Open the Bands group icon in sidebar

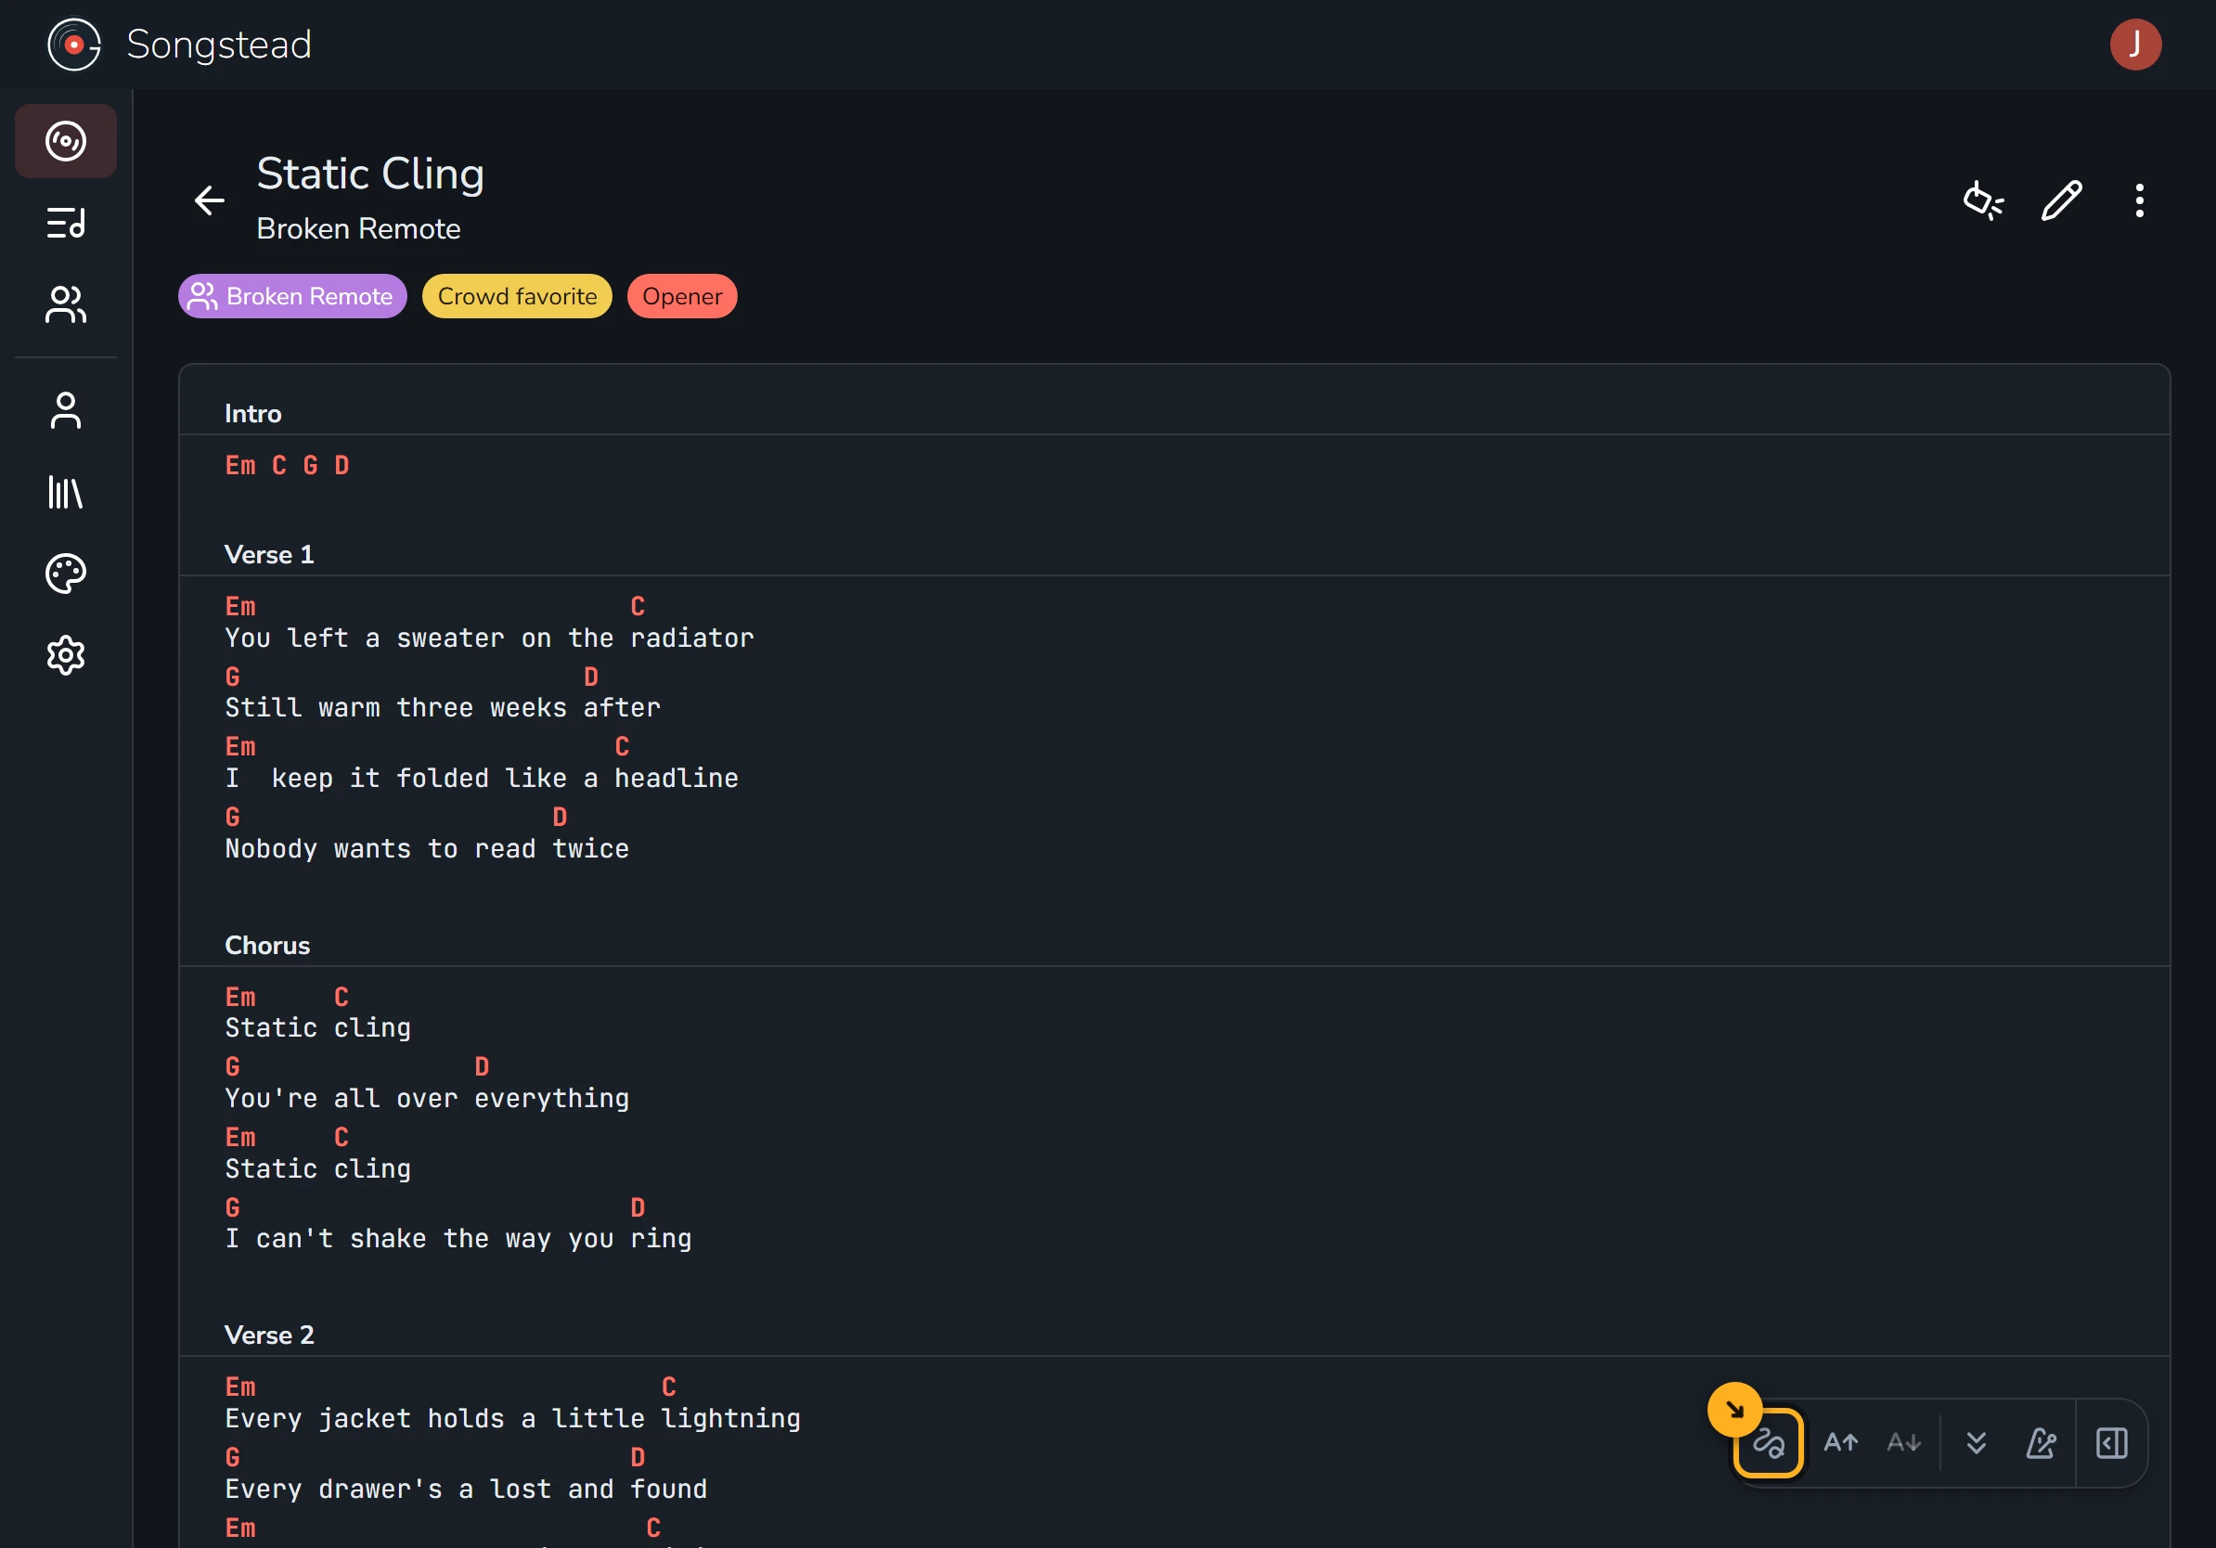click(x=66, y=305)
